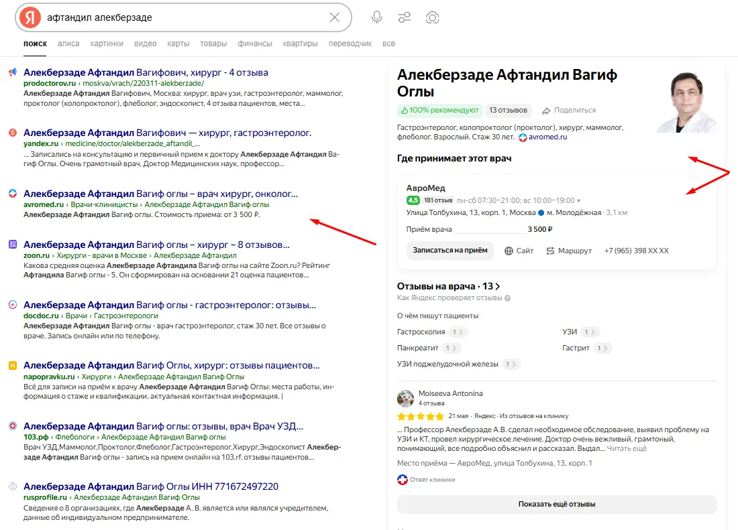This screenshot has width=738, height=530.
Task: Open docdoc result 'гастроэнтеролог: отзывы…'
Action: [x=170, y=305]
